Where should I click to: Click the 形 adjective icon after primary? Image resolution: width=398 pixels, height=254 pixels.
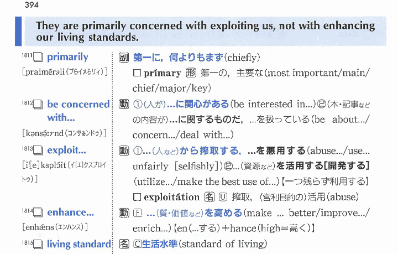[x=191, y=73]
